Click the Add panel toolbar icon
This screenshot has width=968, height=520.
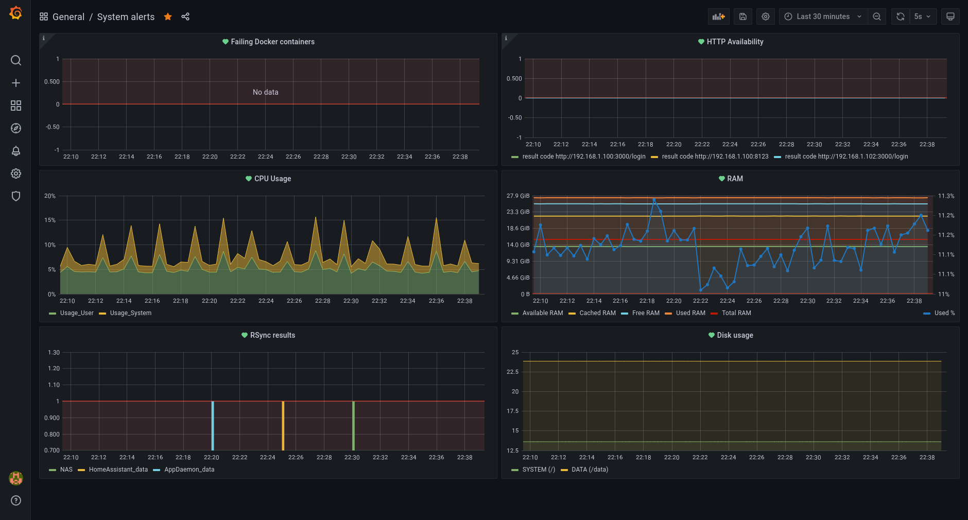719,16
